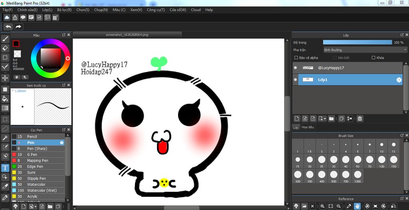This screenshot has width=409, height=210.
Task: Choose brush size 7
Action: (x=369, y=146)
